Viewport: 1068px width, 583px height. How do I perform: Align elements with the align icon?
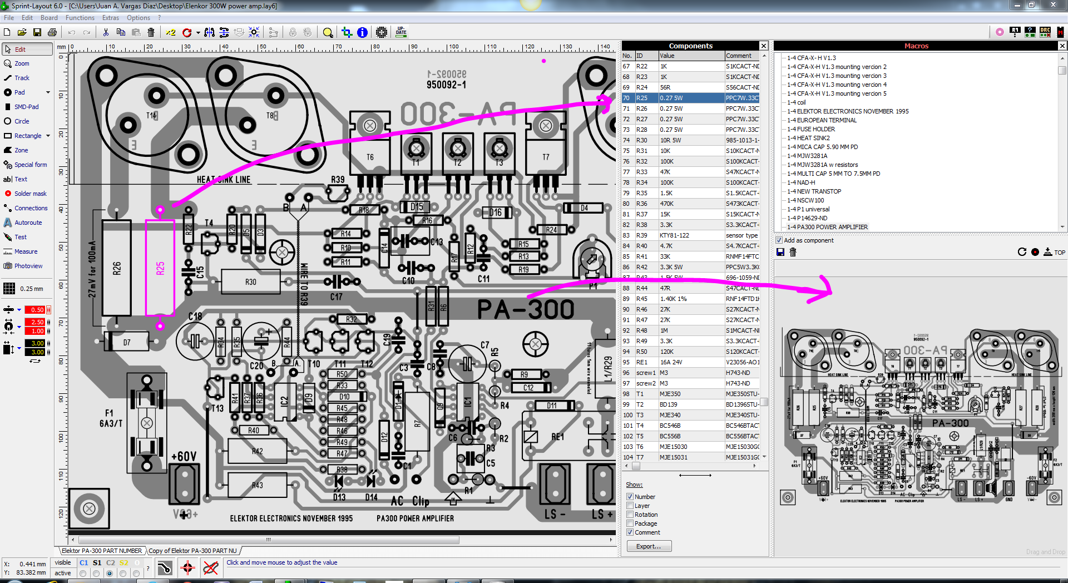click(x=224, y=32)
